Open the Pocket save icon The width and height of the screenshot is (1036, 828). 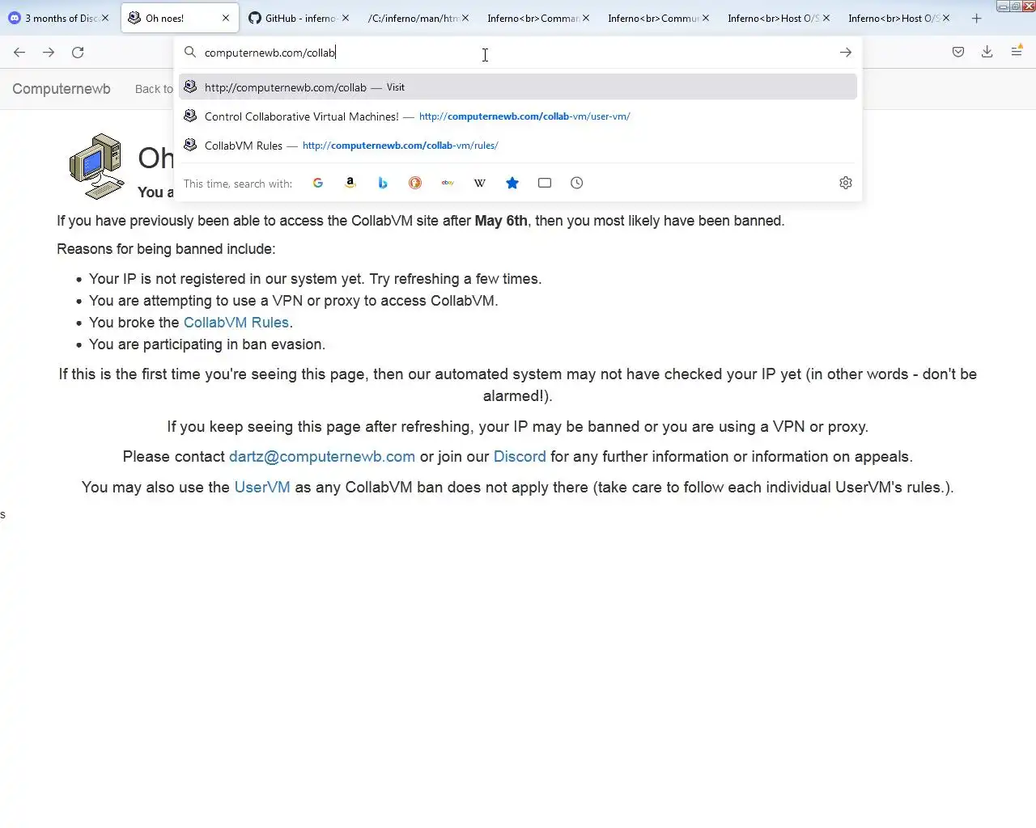[x=958, y=53]
